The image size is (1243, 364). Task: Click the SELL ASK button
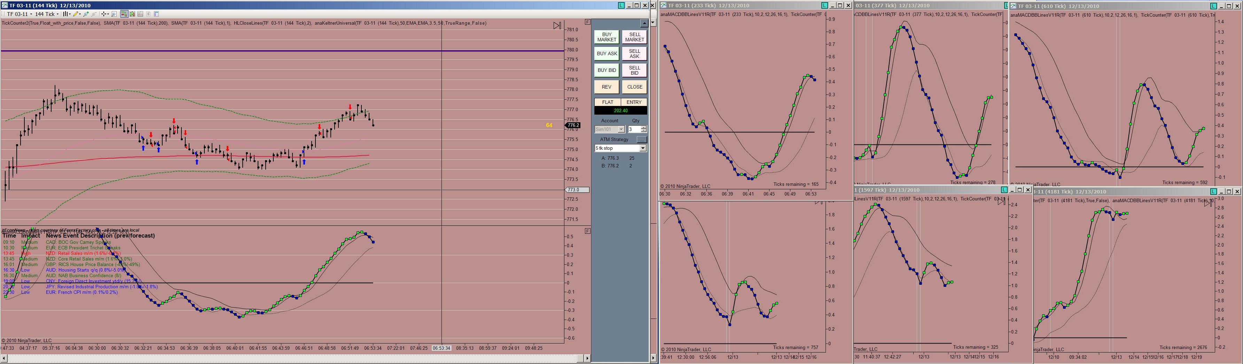[634, 53]
